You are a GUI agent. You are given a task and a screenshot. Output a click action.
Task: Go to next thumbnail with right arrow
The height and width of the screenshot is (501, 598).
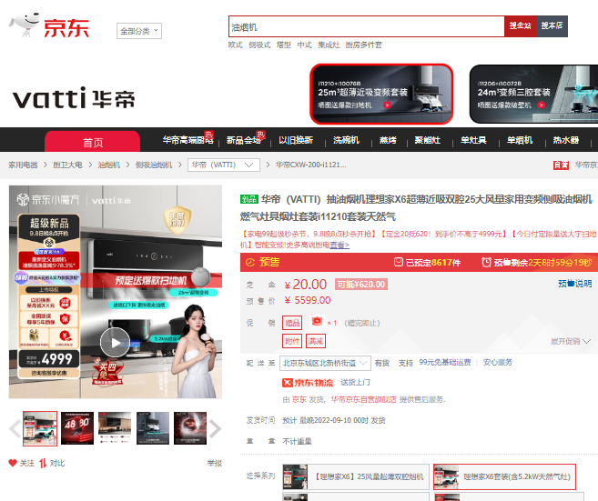pos(215,428)
